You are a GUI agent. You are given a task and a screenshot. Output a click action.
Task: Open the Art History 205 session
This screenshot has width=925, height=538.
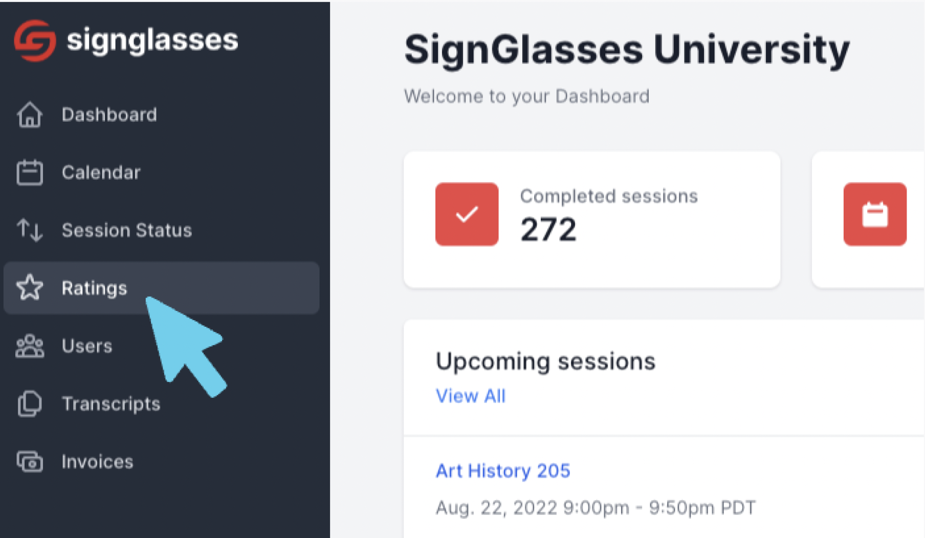tap(502, 470)
